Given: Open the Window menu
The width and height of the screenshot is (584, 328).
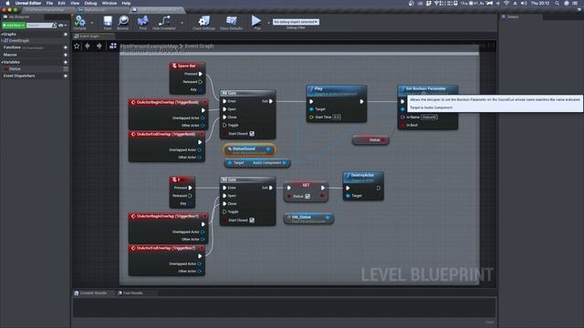Looking at the screenshot, I should tap(109, 3).
